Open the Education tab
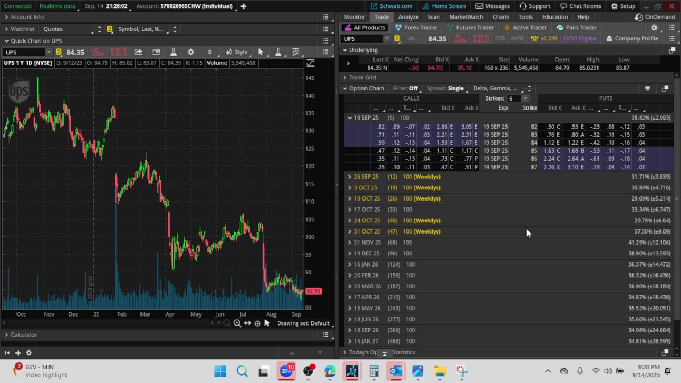 click(555, 17)
